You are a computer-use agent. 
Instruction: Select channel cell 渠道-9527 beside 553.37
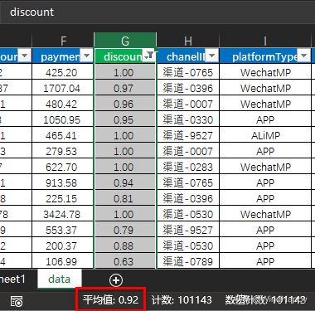pos(188,230)
